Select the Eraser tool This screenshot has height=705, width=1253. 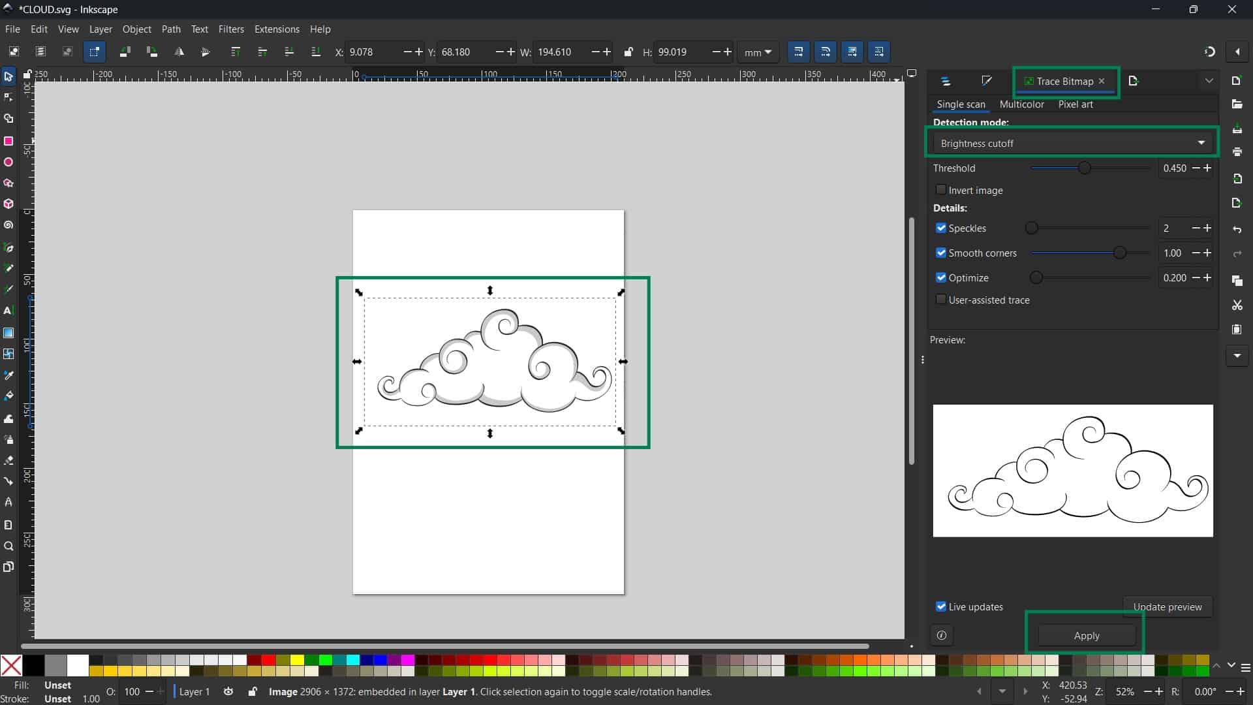[x=8, y=461]
